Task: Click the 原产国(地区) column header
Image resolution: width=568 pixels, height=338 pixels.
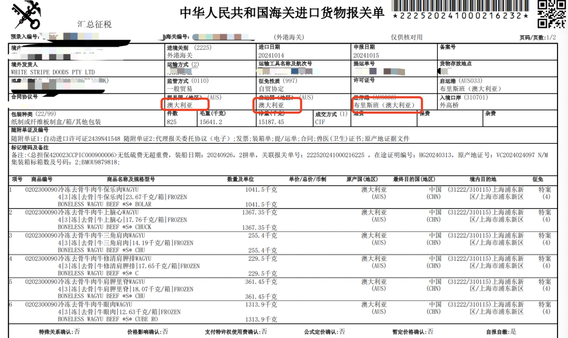Action: click(362, 179)
